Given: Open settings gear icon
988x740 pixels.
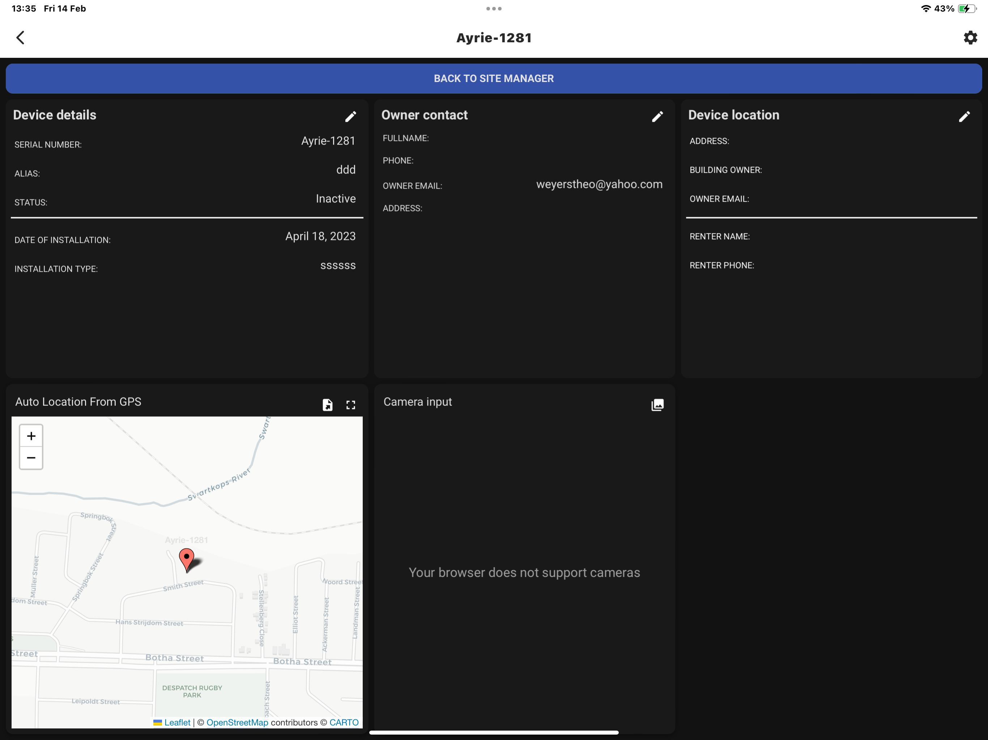Looking at the screenshot, I should 970,38.
